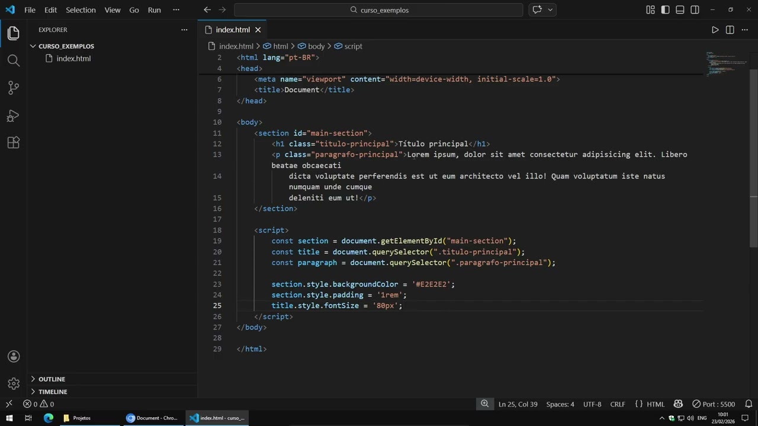
Task: Run the file with play icon
Action: (715, 30)
